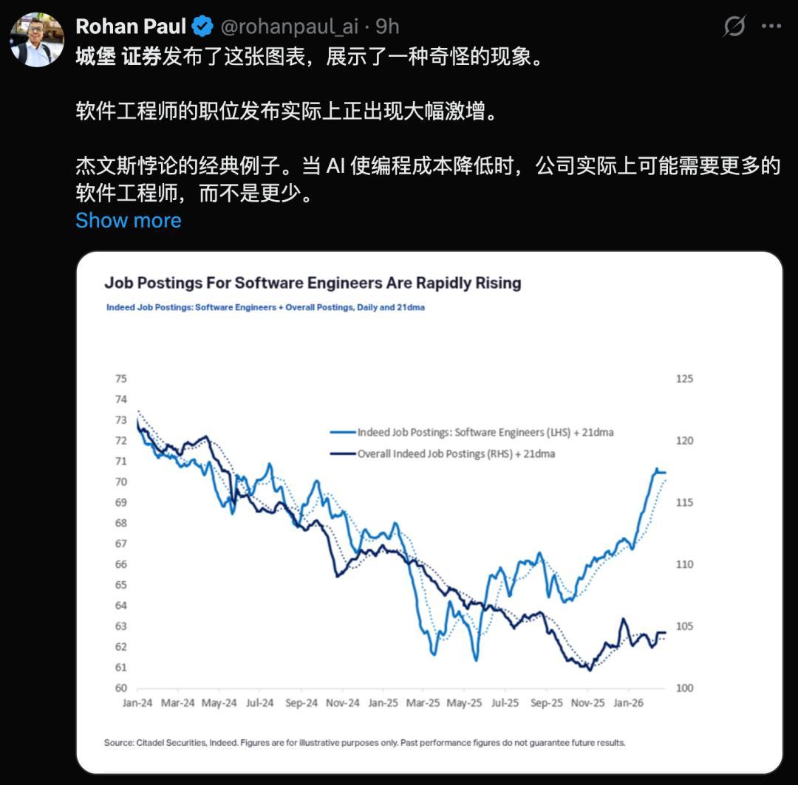Image resolution: width=798 pixels, height=785 pixels.
Task: Click the blue verified badge
Action: coord(202,27)
